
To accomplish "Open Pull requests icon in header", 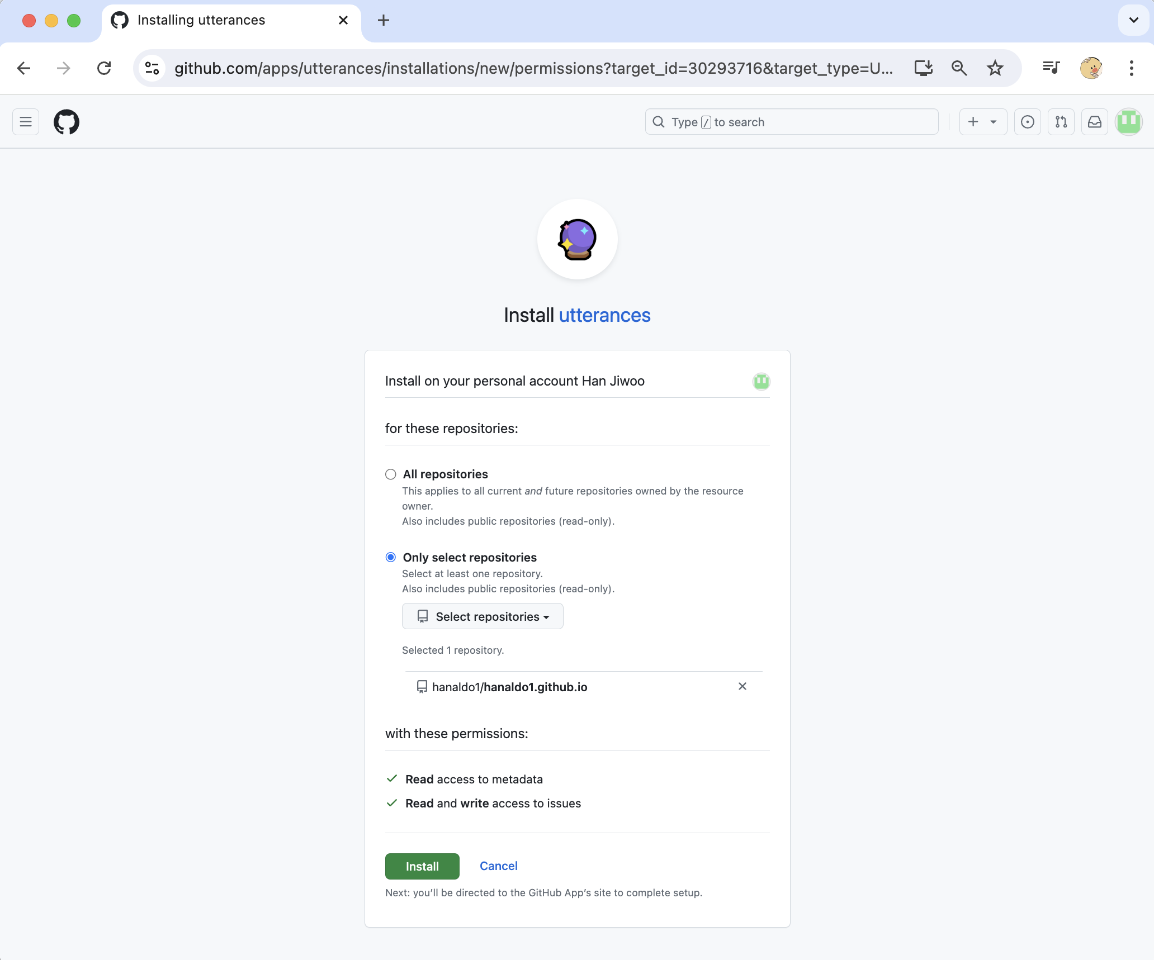I will (x=1061, y=122).
